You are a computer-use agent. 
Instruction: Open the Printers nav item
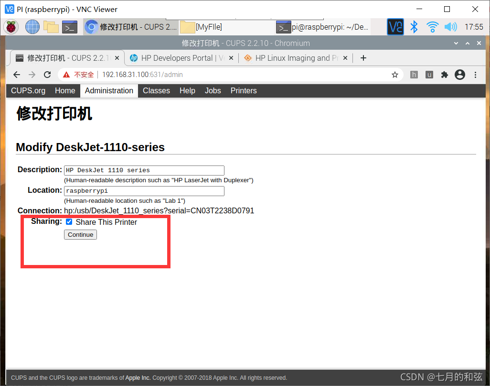[244, 90]
